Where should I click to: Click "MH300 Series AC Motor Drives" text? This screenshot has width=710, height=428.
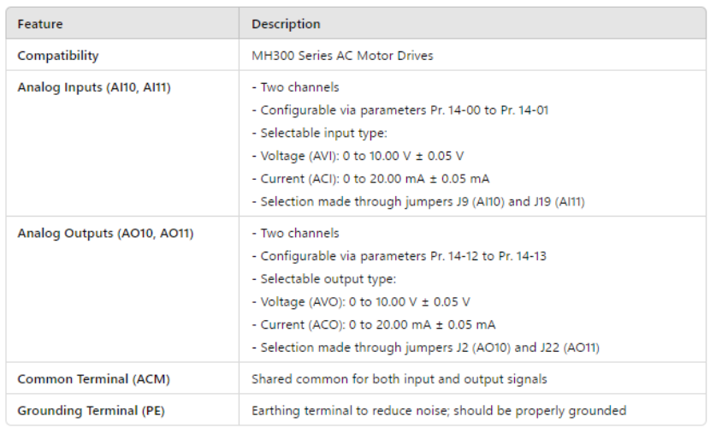pos(342,56)
